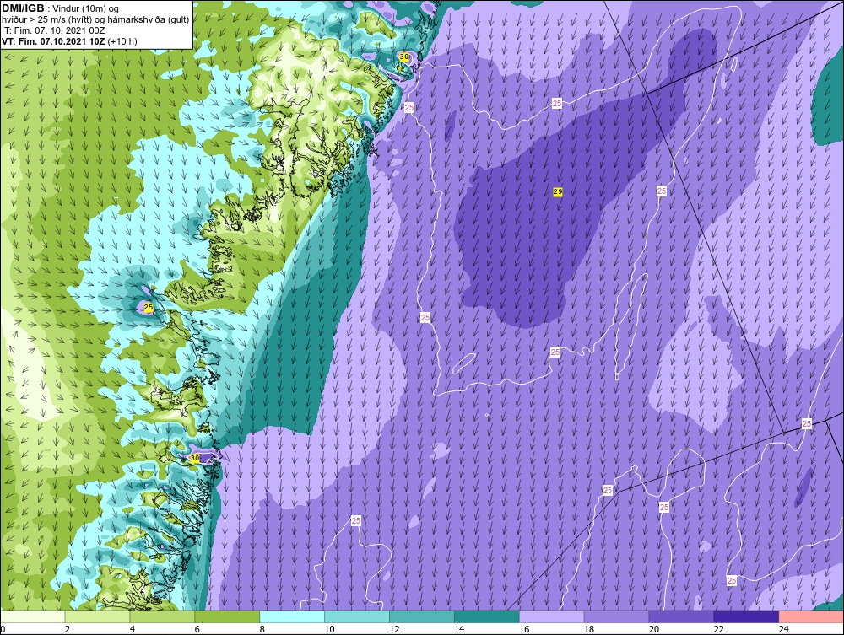Click the legend scale number '20'
This screenshot has width=844, height=635.
(x=654, y=629)
